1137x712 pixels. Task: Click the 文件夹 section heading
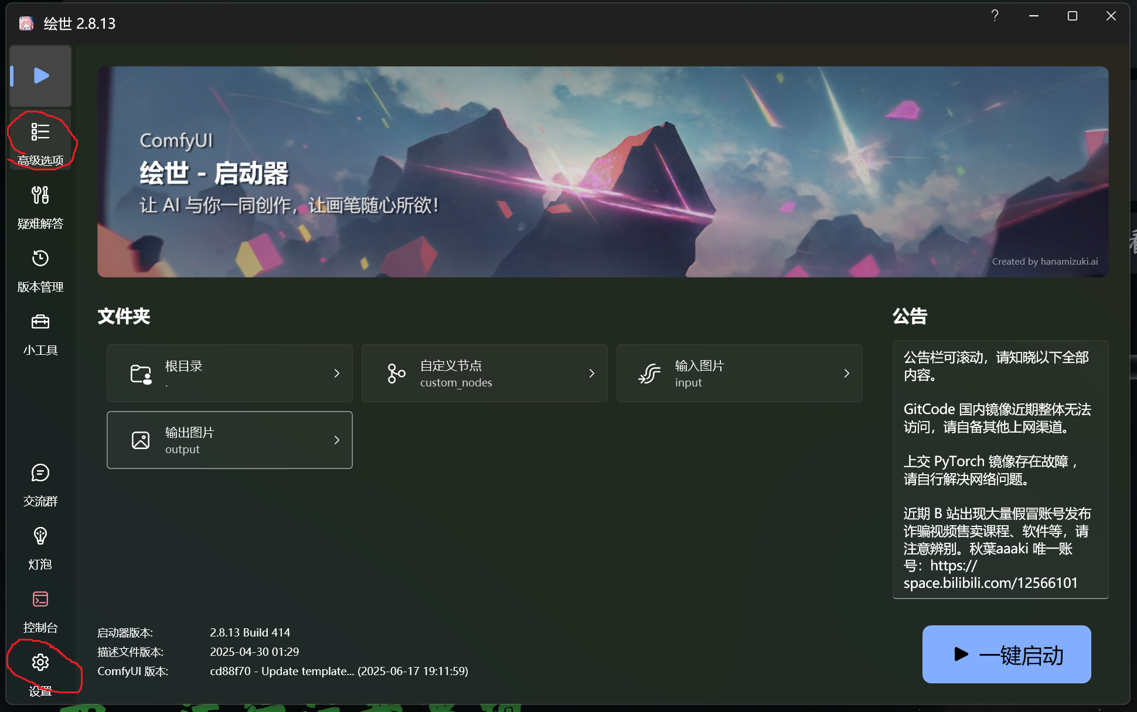click(x=124, y=316)
